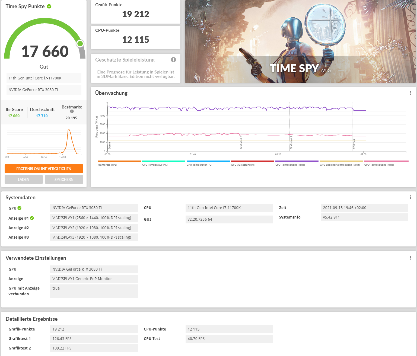Toggle the CPU-Temperatur (°C) legend entry
Image resolution: width=417 pixels, height=356 pixels.
click(164, 163)
